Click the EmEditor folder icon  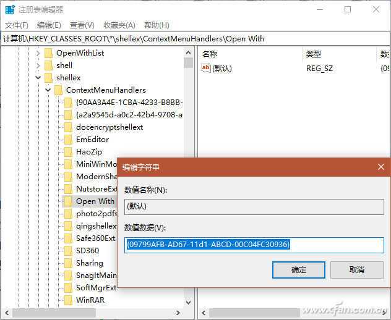[x=69, y=140]
